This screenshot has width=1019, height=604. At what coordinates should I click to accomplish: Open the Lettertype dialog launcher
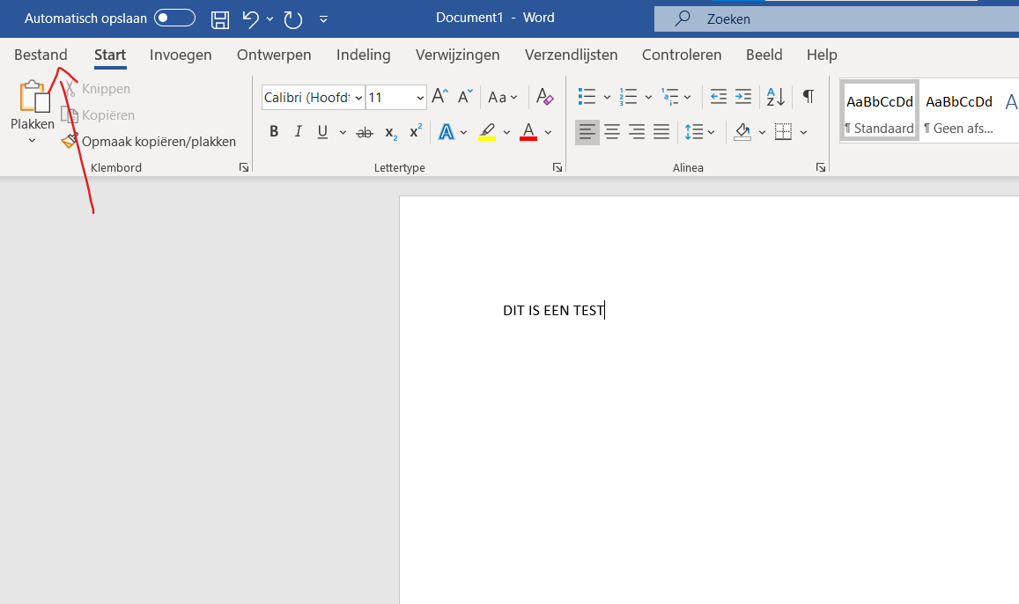click(557, 167)
